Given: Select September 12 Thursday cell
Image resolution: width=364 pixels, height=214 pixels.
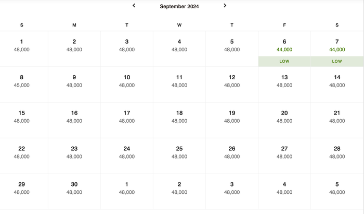Looking at the screenshot, I should pos(232,84).
